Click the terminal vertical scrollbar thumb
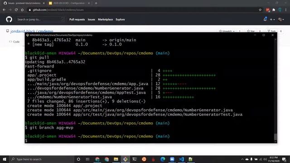 275,137
